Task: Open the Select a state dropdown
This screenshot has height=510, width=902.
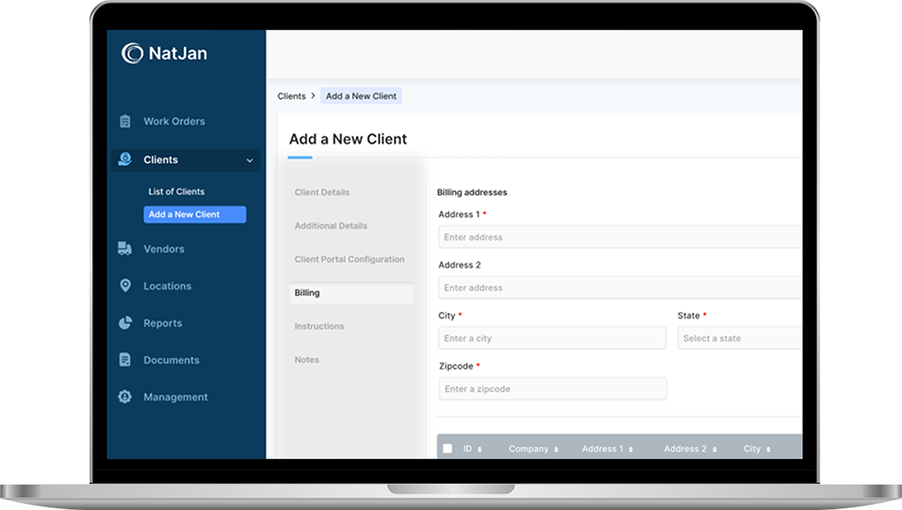Action: 740,338
